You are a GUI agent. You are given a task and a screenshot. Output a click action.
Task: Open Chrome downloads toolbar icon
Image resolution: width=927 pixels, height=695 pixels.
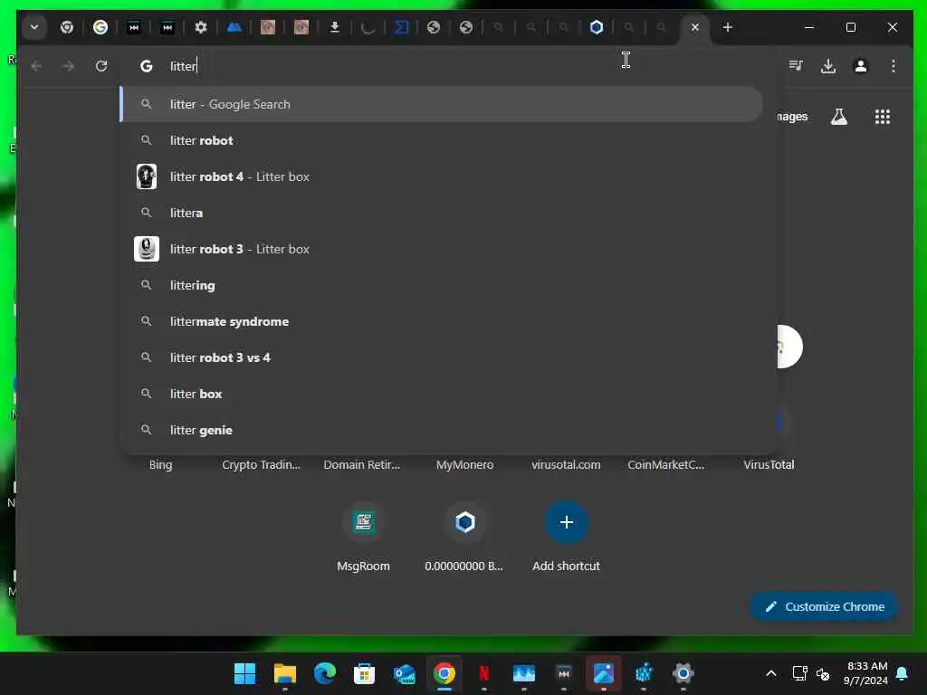click(x=828, y=66)
